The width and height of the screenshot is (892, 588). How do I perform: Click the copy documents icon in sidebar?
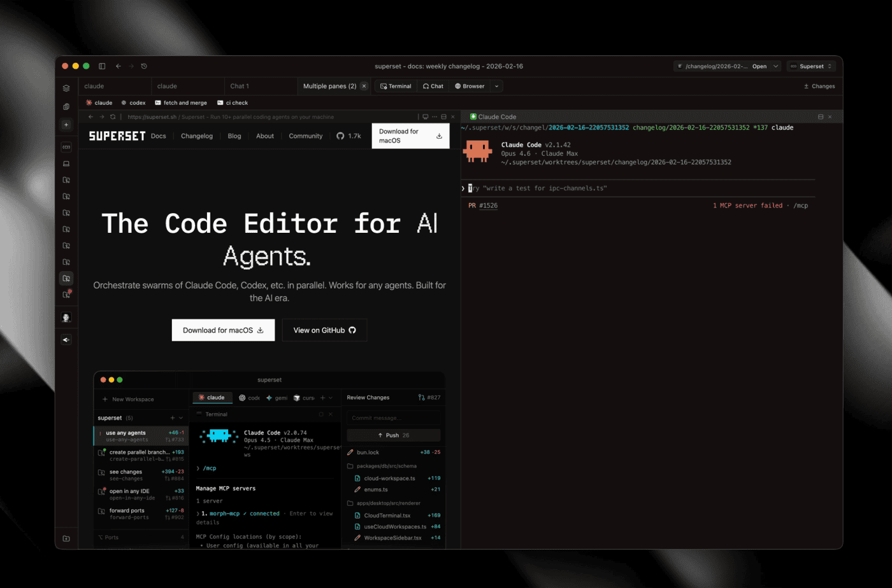click(x=66, y=107)
